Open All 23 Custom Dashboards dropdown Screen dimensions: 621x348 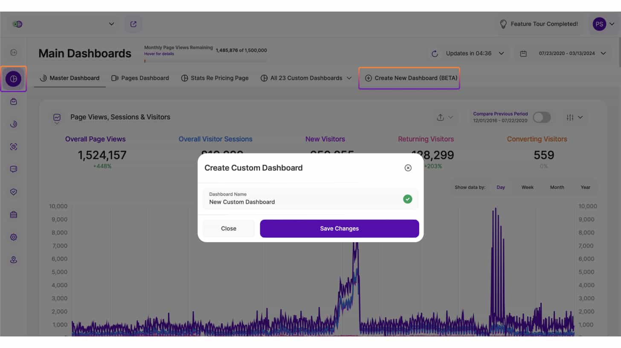(306, 78)
